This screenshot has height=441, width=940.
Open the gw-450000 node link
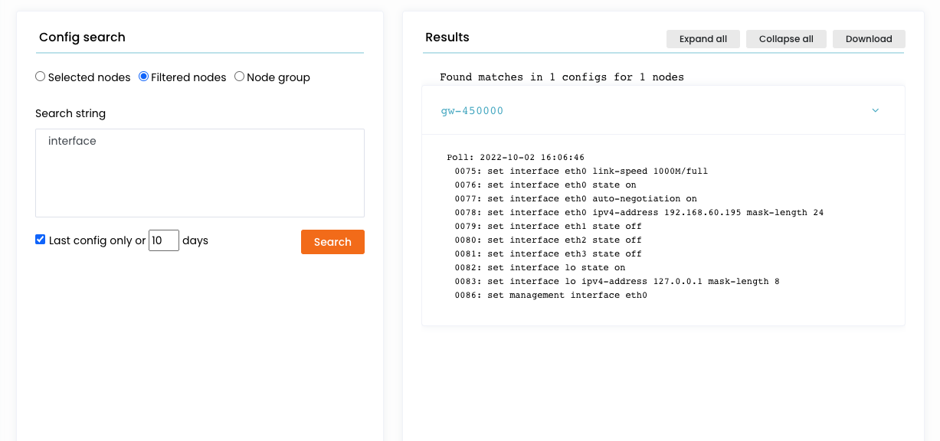[x=472, y=111]
